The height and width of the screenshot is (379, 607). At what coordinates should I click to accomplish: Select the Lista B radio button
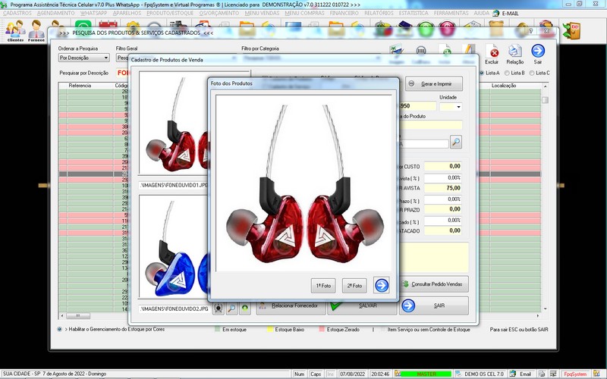click(507, 73)
